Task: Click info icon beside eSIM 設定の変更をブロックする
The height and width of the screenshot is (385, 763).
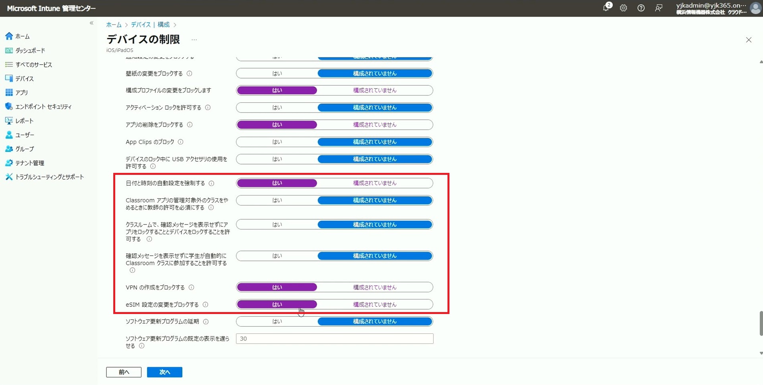Action: (205, 305)
